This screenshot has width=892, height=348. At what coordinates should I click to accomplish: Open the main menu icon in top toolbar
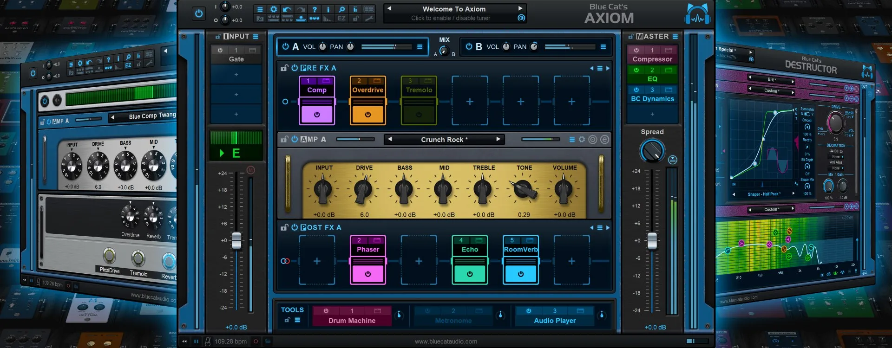pos(260,9)
